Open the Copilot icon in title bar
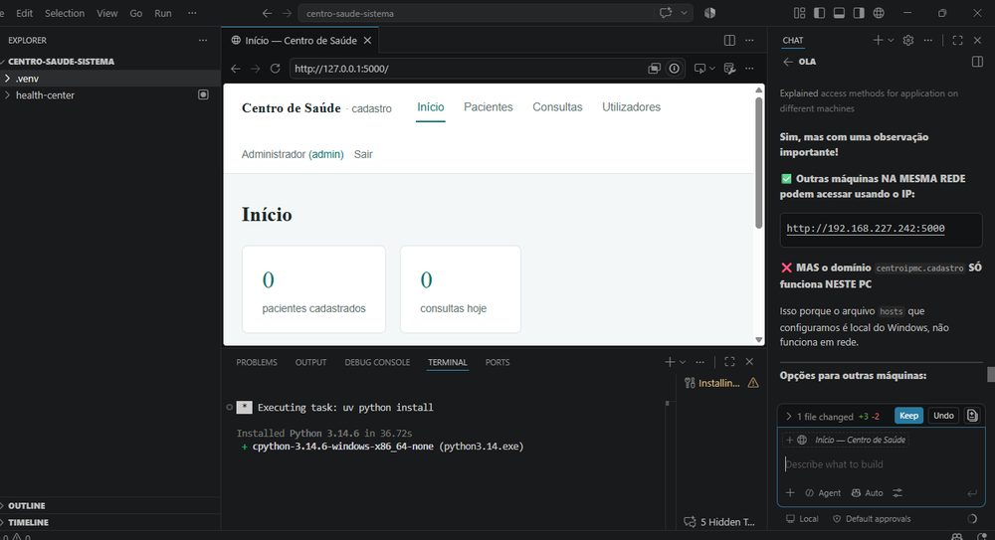This screenshot has height=540, width=995. coord(709,13)
